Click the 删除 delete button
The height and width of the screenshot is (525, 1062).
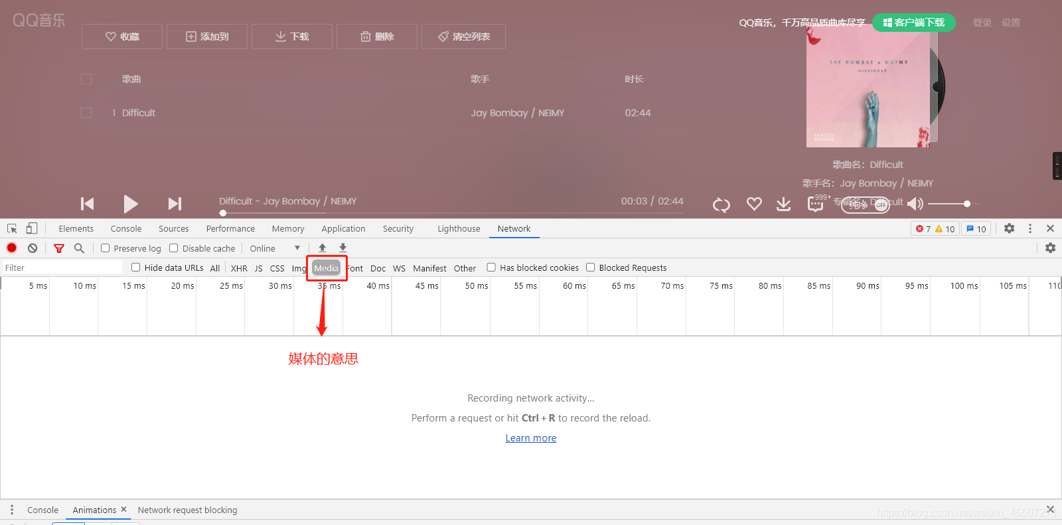[x=377, y=37]
